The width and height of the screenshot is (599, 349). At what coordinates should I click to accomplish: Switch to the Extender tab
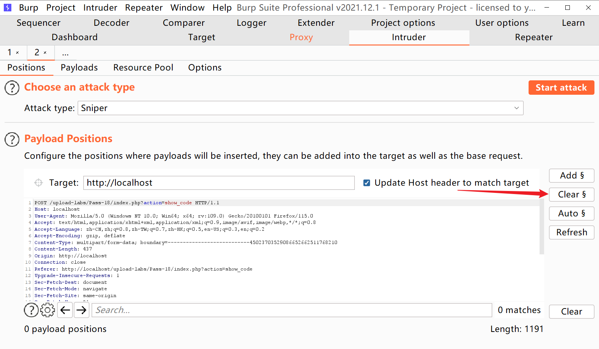click(316, 23)
